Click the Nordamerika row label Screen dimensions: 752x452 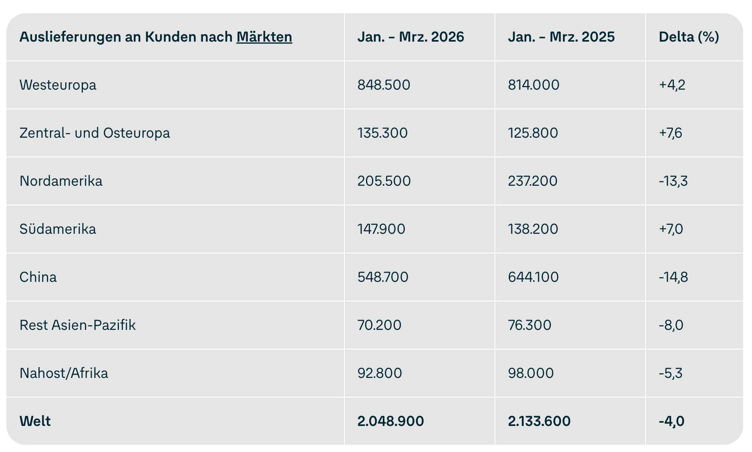[x=61, y=181]
